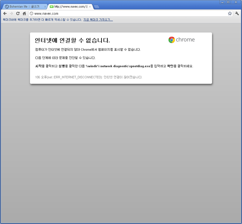Click the error headline 인터넷에 연결할 수 없습니다
Viewport: 242px width, 224px height.
point(72,40)
